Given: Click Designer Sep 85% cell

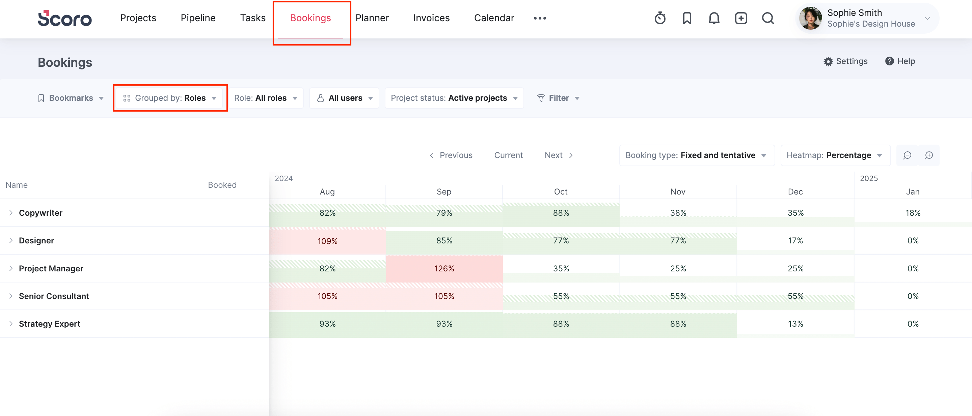Looking at the screenshot, I should (444, 241).
